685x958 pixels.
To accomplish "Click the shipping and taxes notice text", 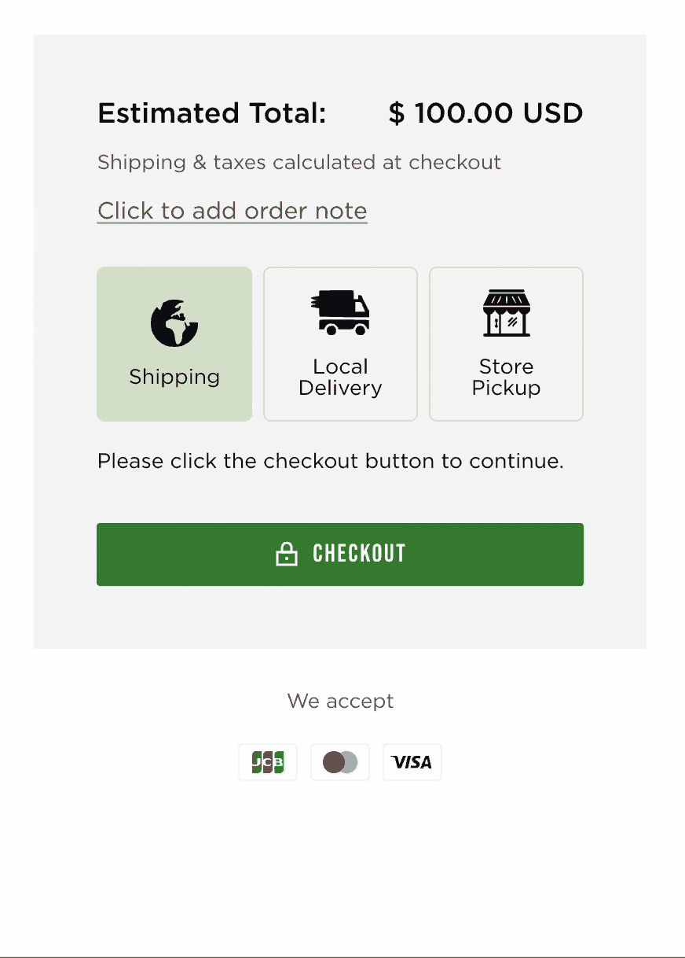I will pos(299,163).
